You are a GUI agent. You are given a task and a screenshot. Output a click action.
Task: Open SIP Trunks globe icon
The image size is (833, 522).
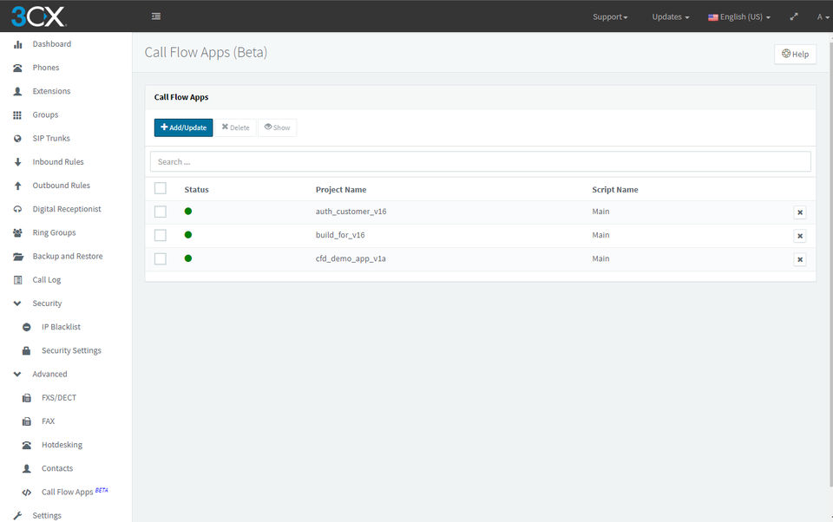17,139
